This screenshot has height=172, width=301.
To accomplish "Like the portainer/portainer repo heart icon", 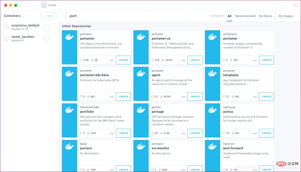I will click(81, 60).
